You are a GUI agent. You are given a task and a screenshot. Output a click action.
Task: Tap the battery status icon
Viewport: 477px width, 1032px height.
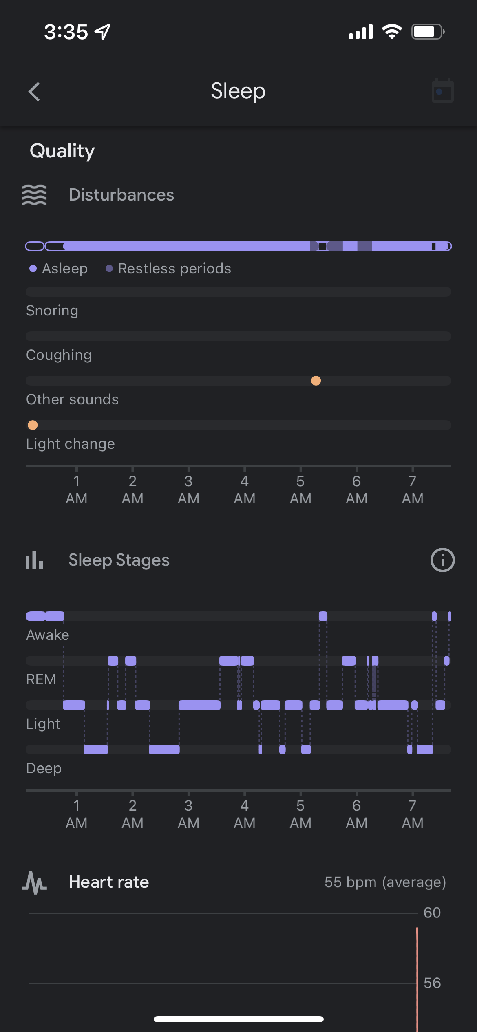click(x=427, y=31)
